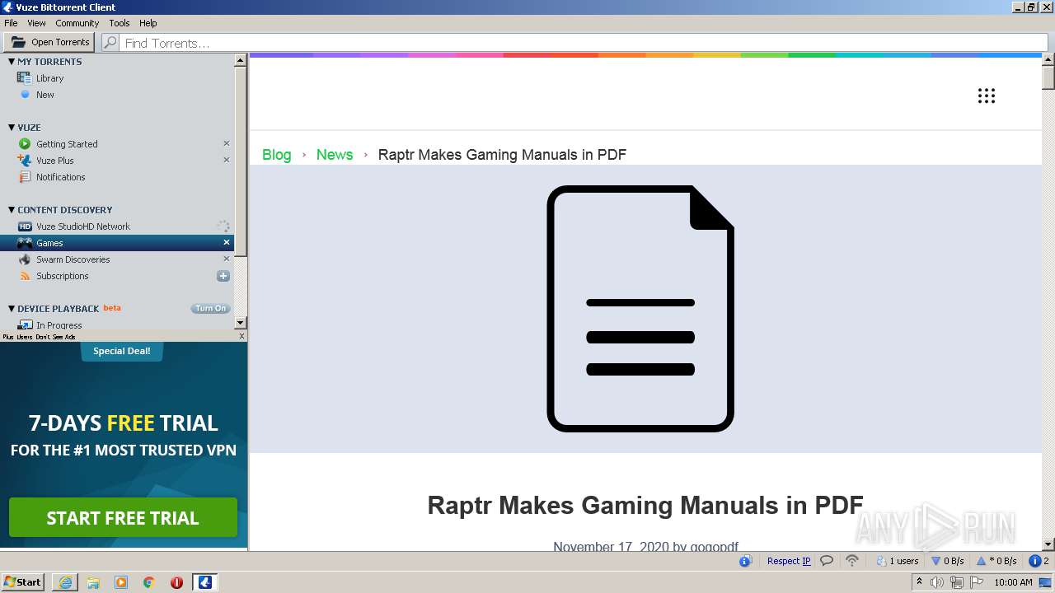
Task: Click the Opera taskbar icon
Action: click(176, 582)
